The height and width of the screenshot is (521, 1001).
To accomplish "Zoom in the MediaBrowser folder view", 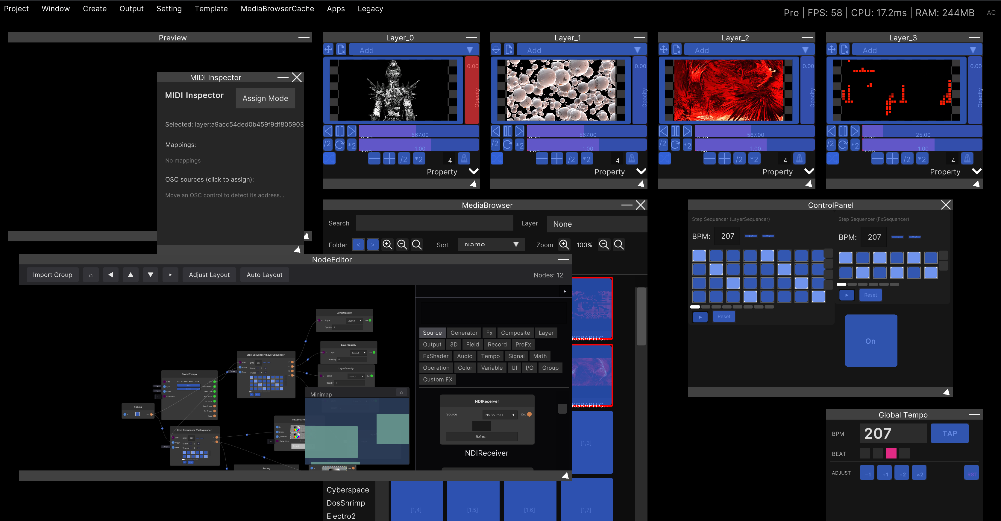I will click(387, 245).
